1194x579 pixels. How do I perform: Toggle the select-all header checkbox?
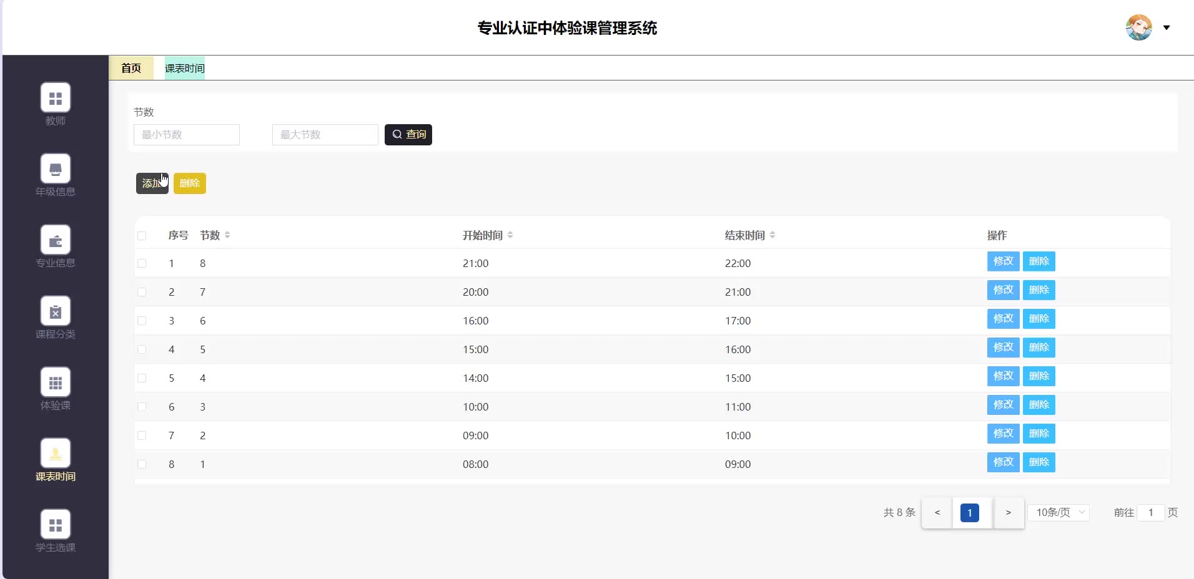coord(142,236)
